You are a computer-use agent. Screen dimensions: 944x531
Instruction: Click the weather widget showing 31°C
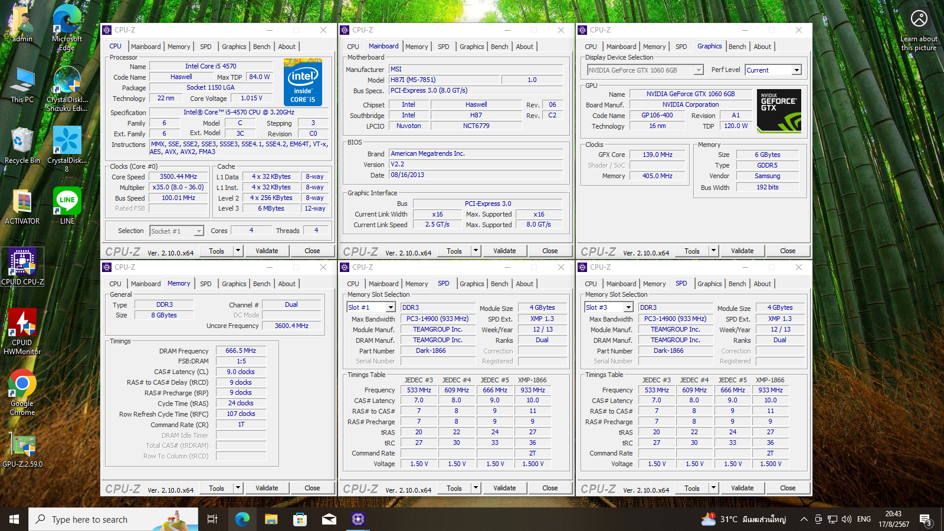point(743,519)
